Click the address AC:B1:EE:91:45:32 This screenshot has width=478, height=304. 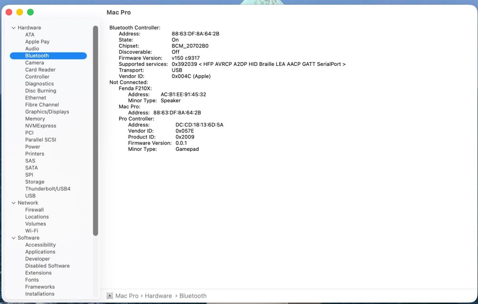183,94
